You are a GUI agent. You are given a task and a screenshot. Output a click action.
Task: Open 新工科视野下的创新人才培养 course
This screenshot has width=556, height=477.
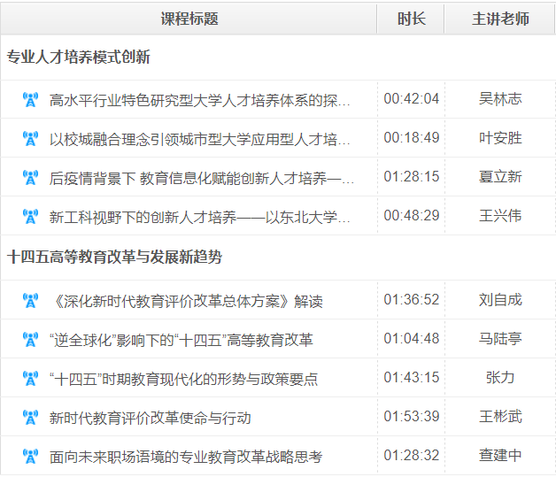[200, 217]
